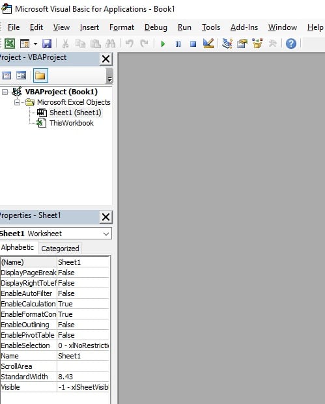325x404 pixels.
Task: Open the Format menu
Action: [x=122, y=27]
